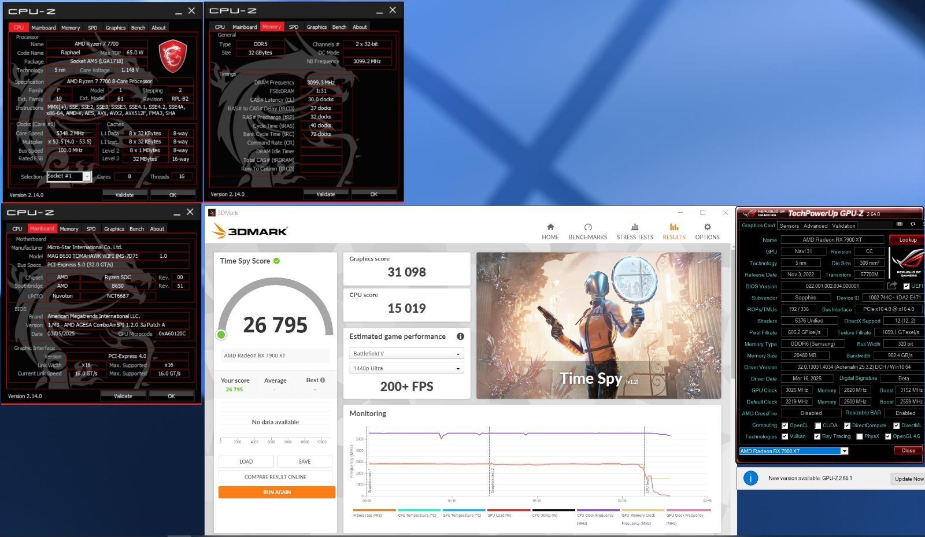Image resolution: width=925 pixels, height=537 pixels.
Task: Select the Graphics Card tab in GPU-Z
Action: [758, 226]
